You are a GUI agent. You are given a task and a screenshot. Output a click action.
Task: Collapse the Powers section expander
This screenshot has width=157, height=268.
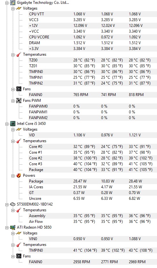point(13,176)
